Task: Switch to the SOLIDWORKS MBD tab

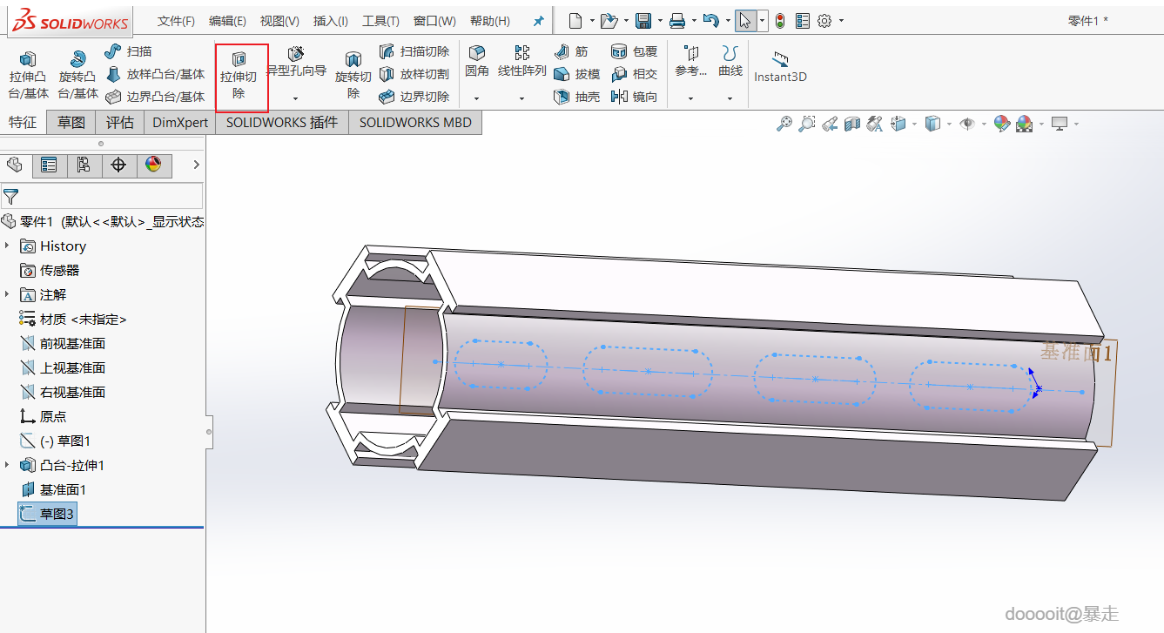Action: 415,123
